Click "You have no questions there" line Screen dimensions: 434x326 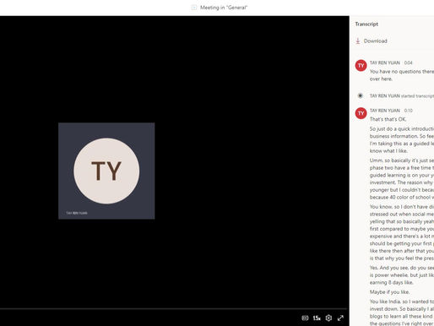(402, 75)
